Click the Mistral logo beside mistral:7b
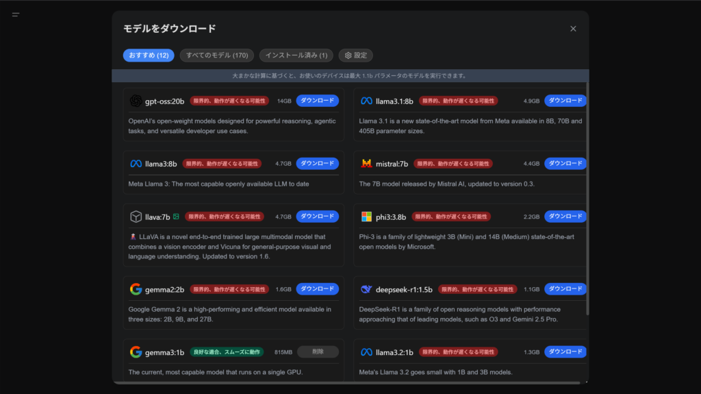Image resolution: width=701 pixels, height=394 pixels. pos(366,164)
